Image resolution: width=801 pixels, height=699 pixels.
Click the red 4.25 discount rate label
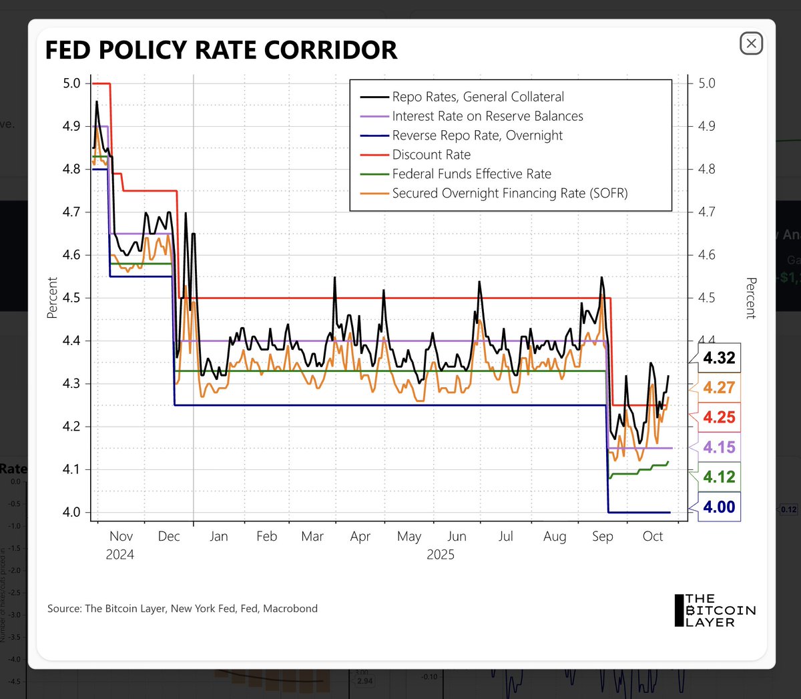pos(719,417)
